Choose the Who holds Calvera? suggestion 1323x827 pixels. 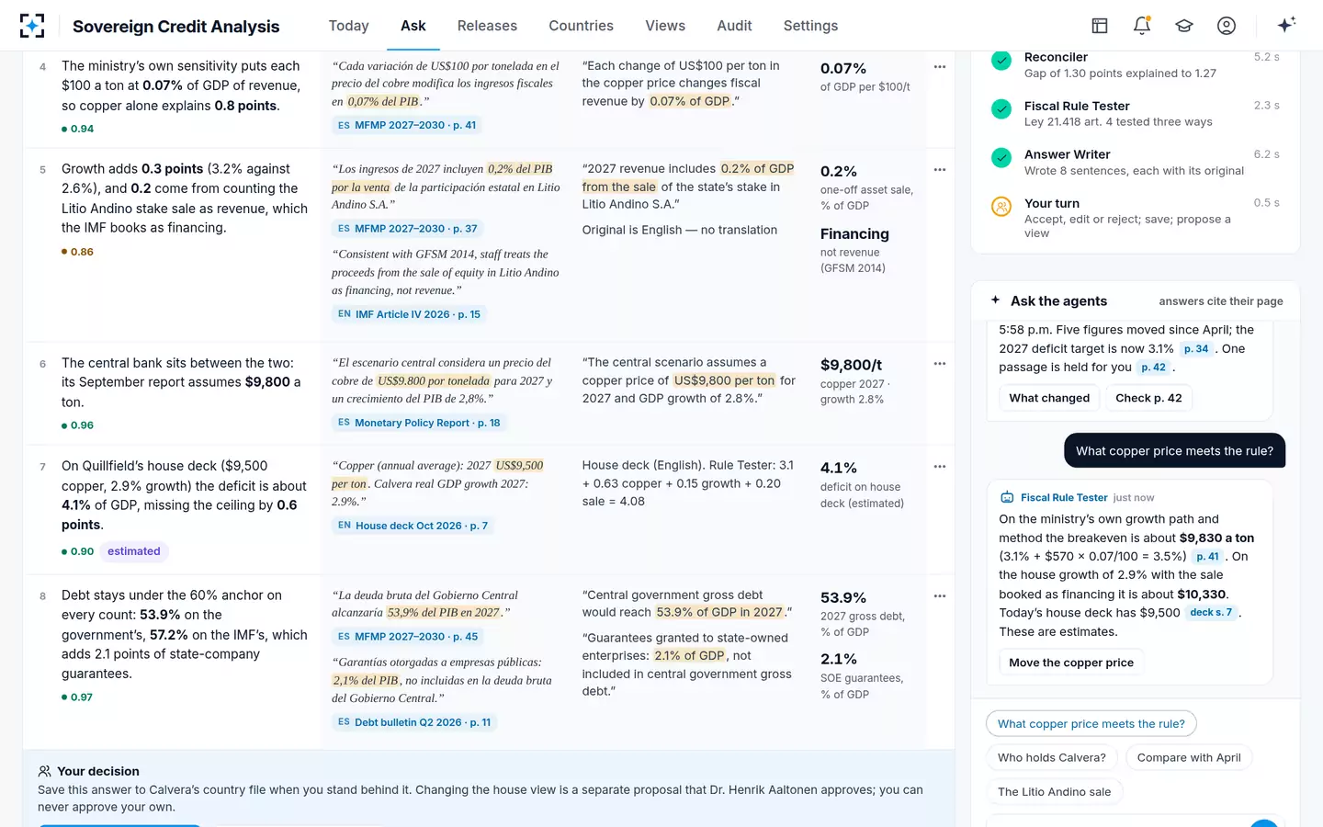point(1052,758)
